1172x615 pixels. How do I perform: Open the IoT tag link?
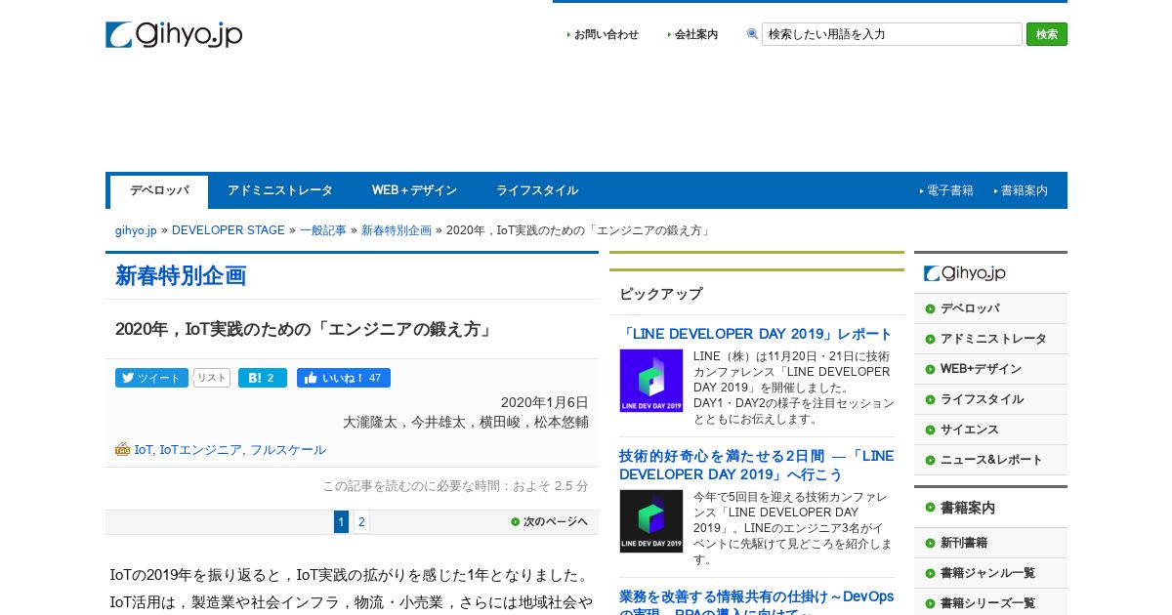click(144, 450)
